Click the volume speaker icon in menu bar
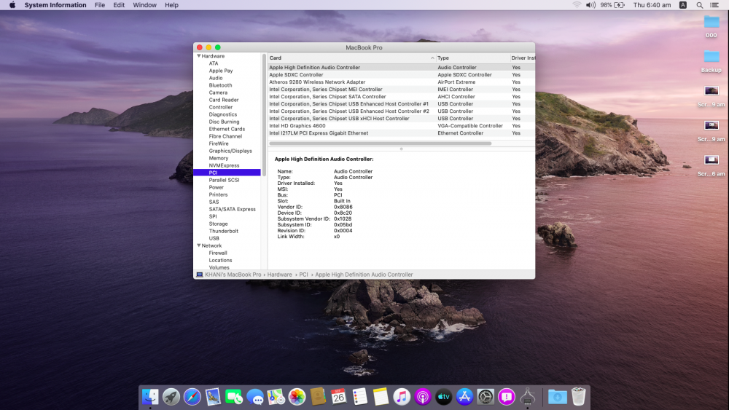This screenshot has width=729, height=410. click(590, 5)
